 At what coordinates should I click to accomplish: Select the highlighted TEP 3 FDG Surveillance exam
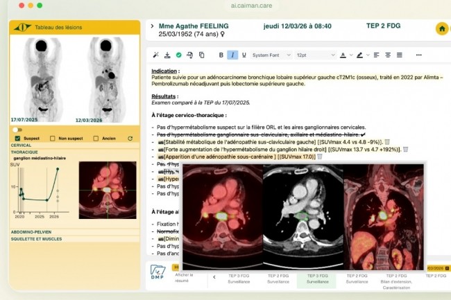(317, 279)
